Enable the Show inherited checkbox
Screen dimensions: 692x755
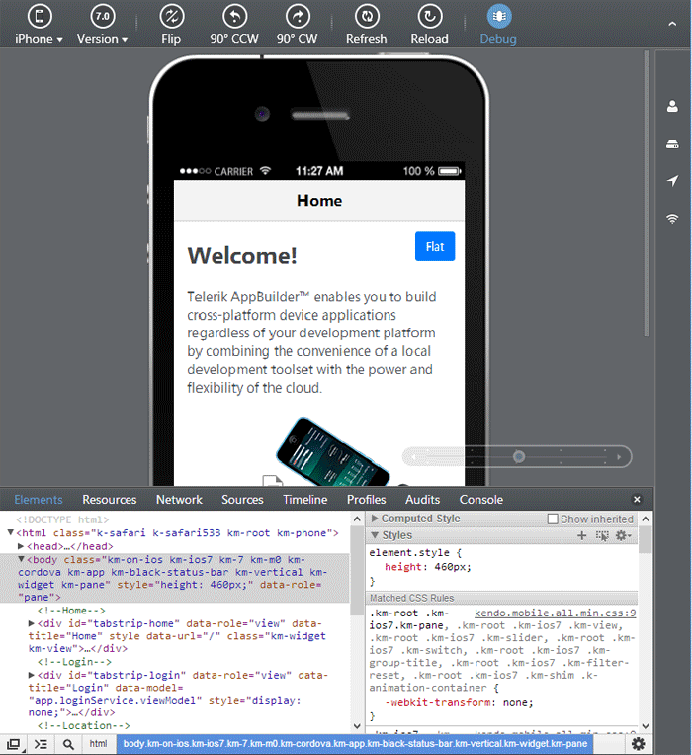click(x=553, y=519)
